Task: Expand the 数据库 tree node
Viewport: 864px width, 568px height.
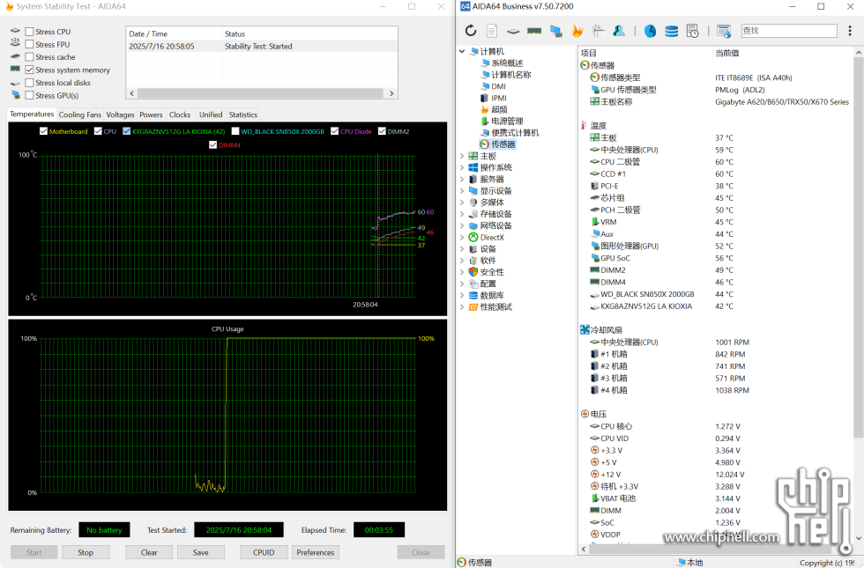Action: [x=462, y=296]
